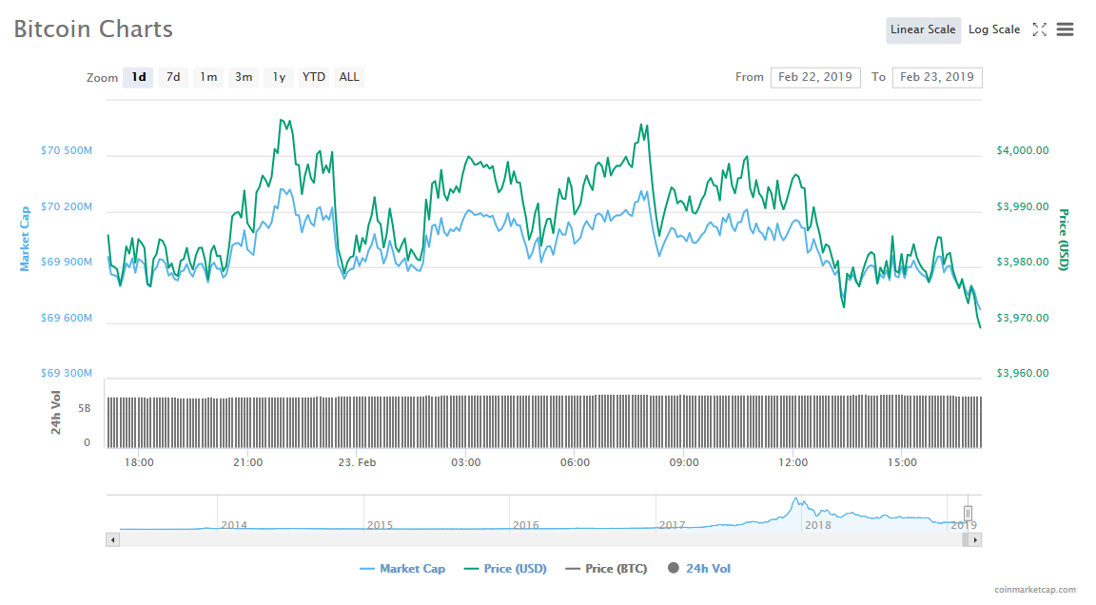This screenshot has height=605, width=1096.
Task: Set zoom to 7d
Action: (172, 77)
